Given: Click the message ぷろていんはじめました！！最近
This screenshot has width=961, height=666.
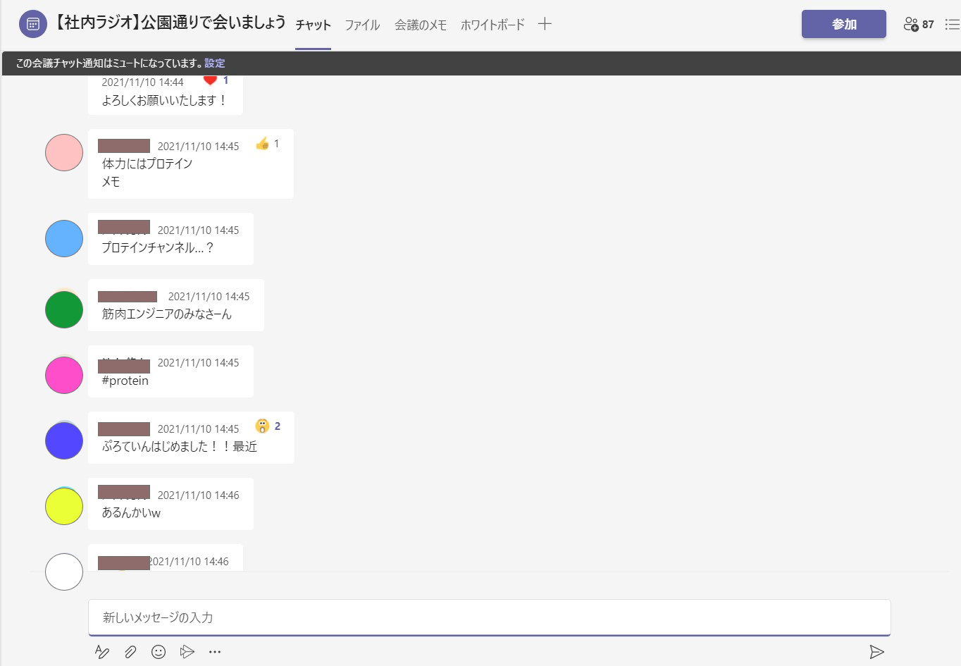Looking at the screenshot, I should (180, 447).
